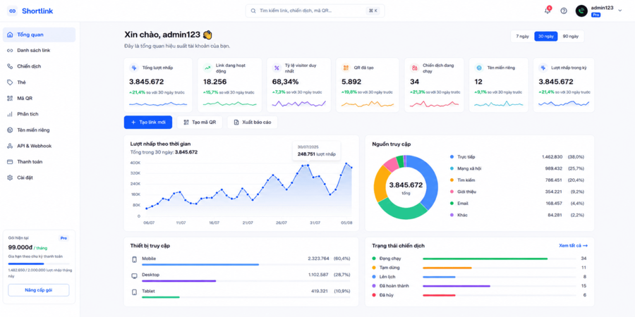Click the Link đang hoạt động card icon
This screenshot has width=635, height=317.
point(207,68)
